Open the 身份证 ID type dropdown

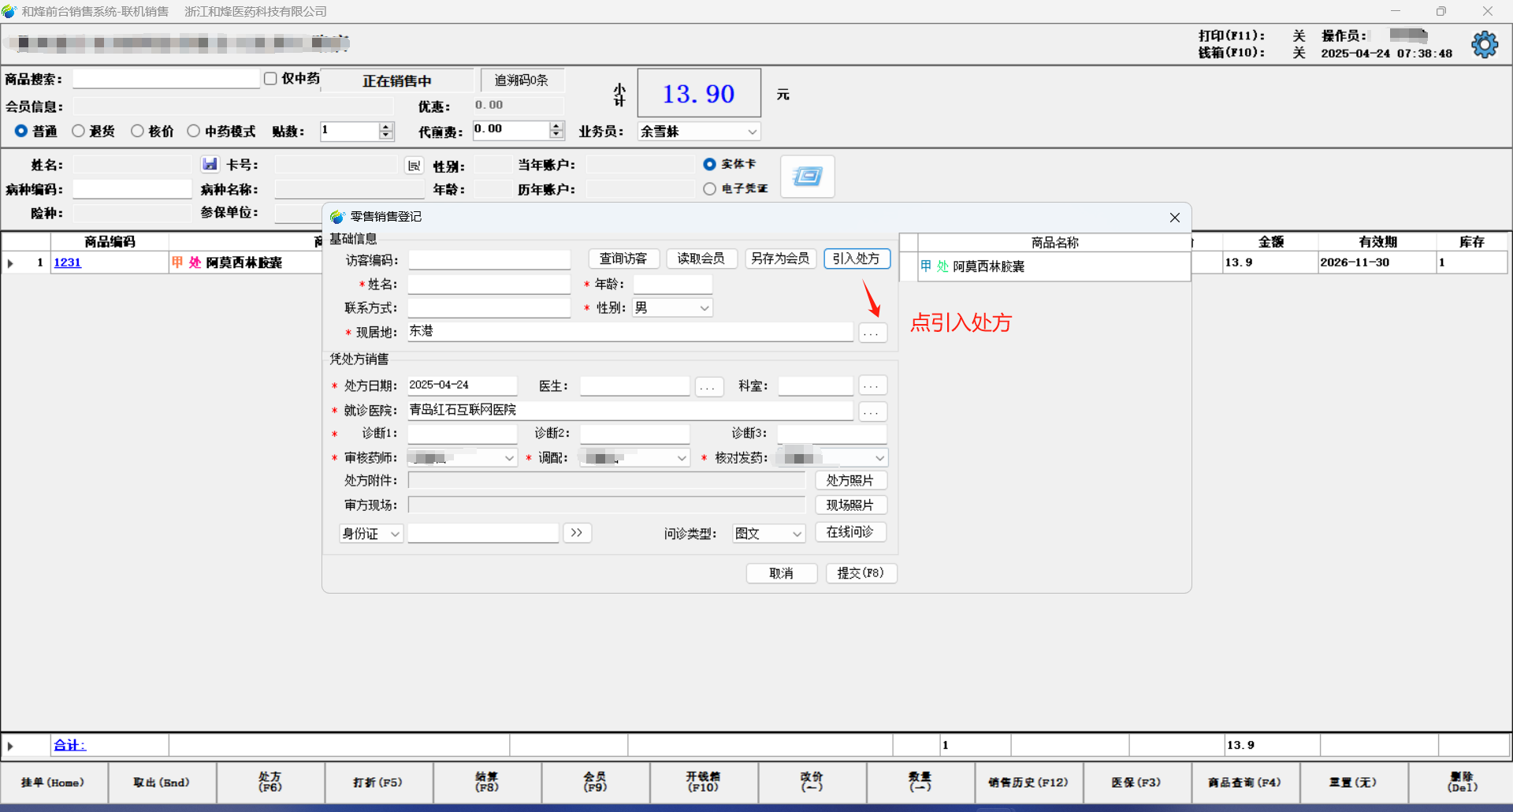(x=395, y=534)
